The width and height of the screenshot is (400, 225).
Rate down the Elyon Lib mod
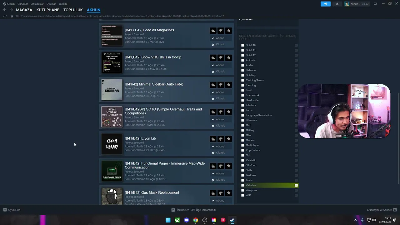point(221,139)
